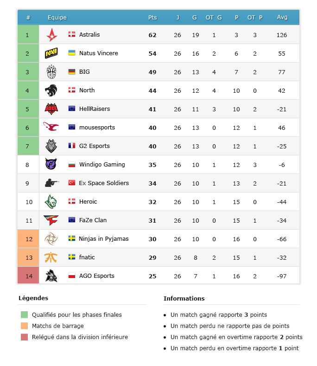
Task: Click the AGO Esports team name
Action: tap(96, 276)
